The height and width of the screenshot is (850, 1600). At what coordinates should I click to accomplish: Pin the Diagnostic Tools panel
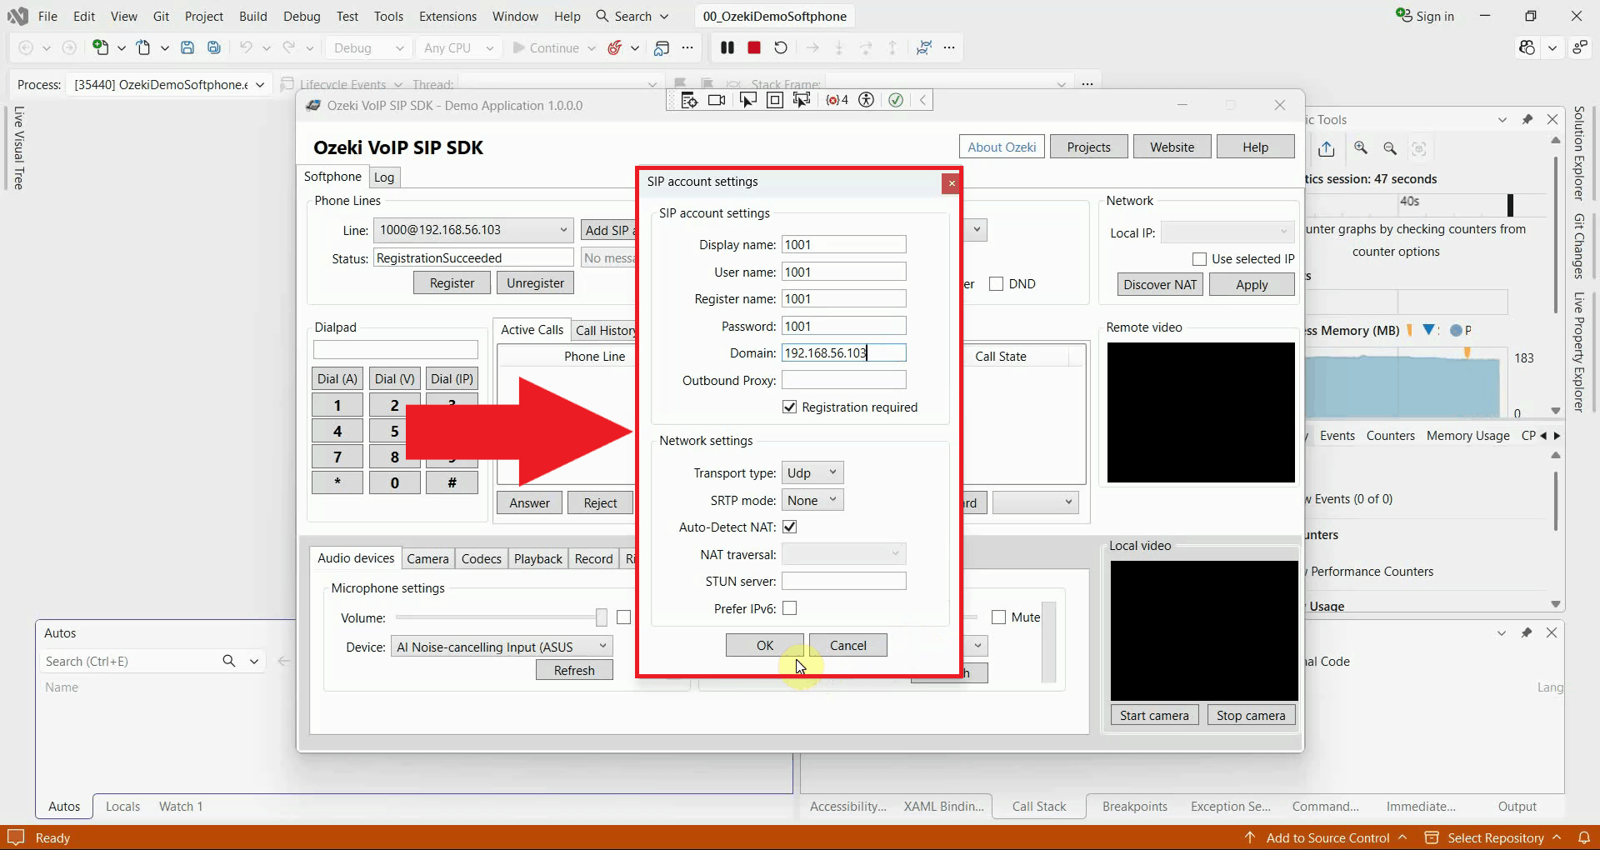pos(1527,119)
